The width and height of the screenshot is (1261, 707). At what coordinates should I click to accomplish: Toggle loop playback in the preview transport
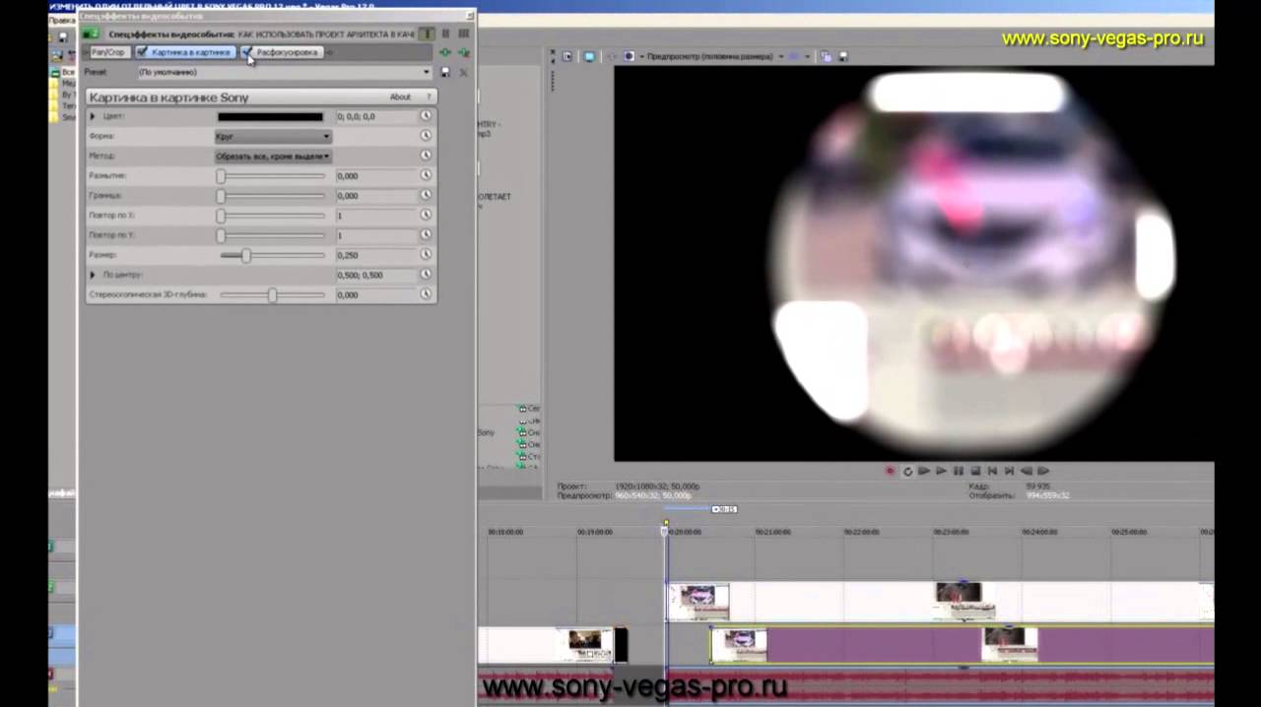(x=907, y=472)
